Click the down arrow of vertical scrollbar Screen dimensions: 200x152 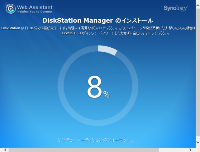198,142
